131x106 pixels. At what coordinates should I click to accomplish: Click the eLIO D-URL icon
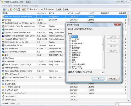(x=3, y=61)
